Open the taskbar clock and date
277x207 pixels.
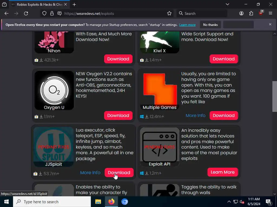(x=254, y=202)
